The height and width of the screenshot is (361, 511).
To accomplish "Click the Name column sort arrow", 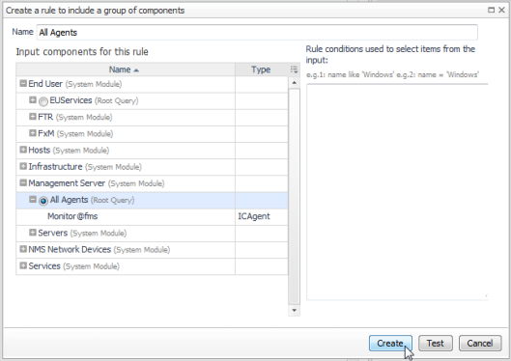I will point(136,70).
